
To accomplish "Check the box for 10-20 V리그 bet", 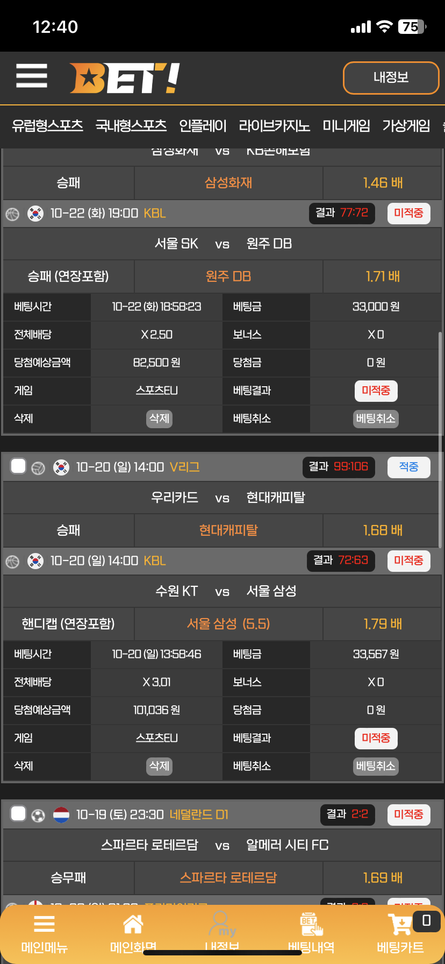I will point(18,466).
